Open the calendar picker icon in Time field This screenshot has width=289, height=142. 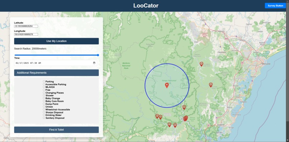coord(94,63)
